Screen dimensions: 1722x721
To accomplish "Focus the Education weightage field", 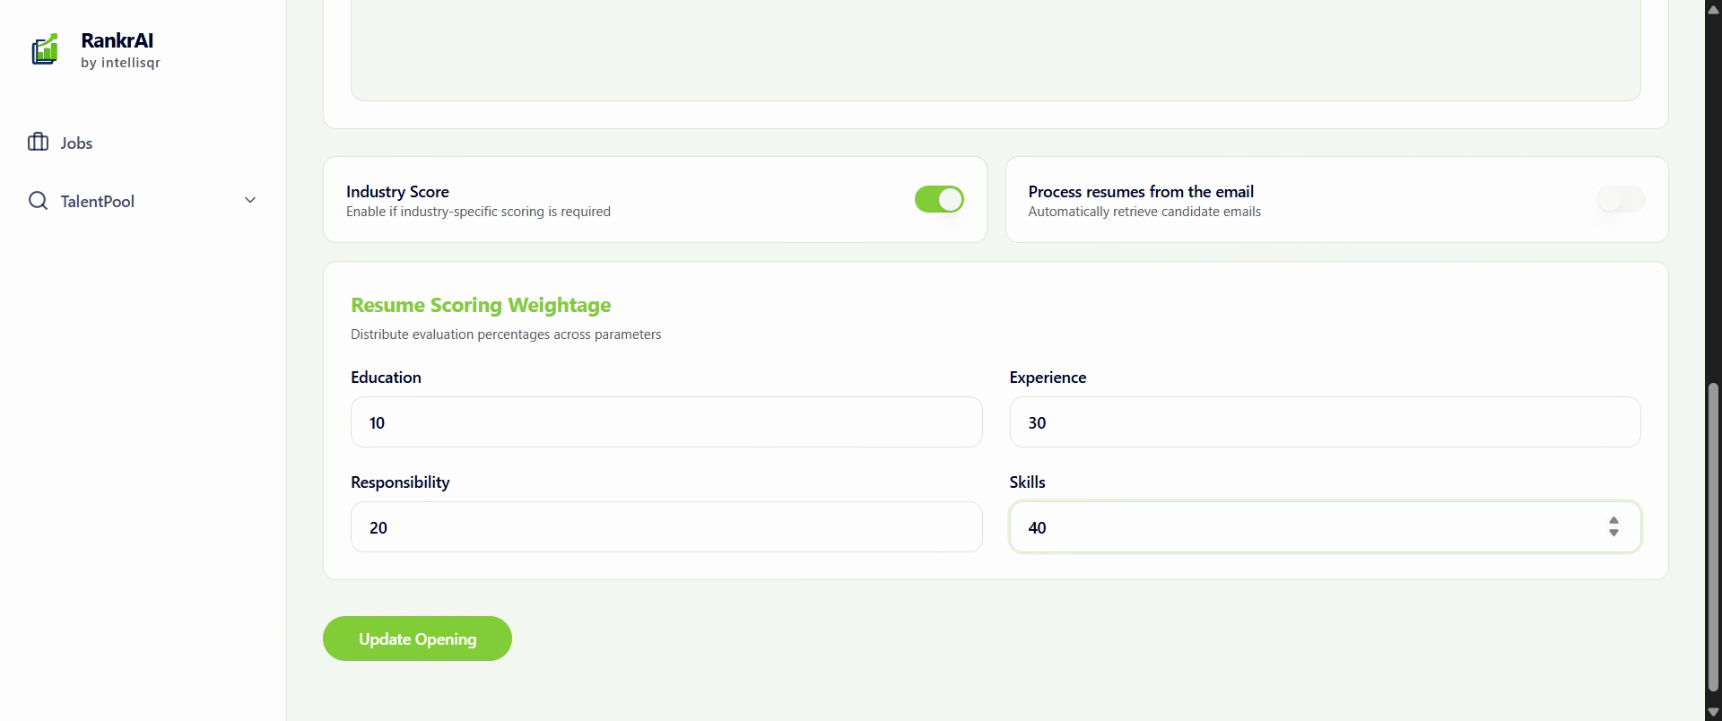I will click(x=665, y=422).
